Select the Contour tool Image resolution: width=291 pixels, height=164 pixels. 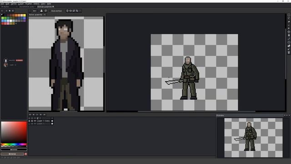[x=289, y=46]
